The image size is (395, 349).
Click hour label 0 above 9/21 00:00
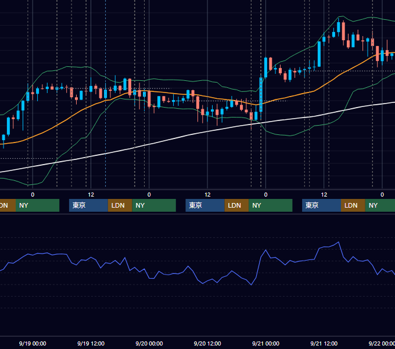tap(266, 195)
